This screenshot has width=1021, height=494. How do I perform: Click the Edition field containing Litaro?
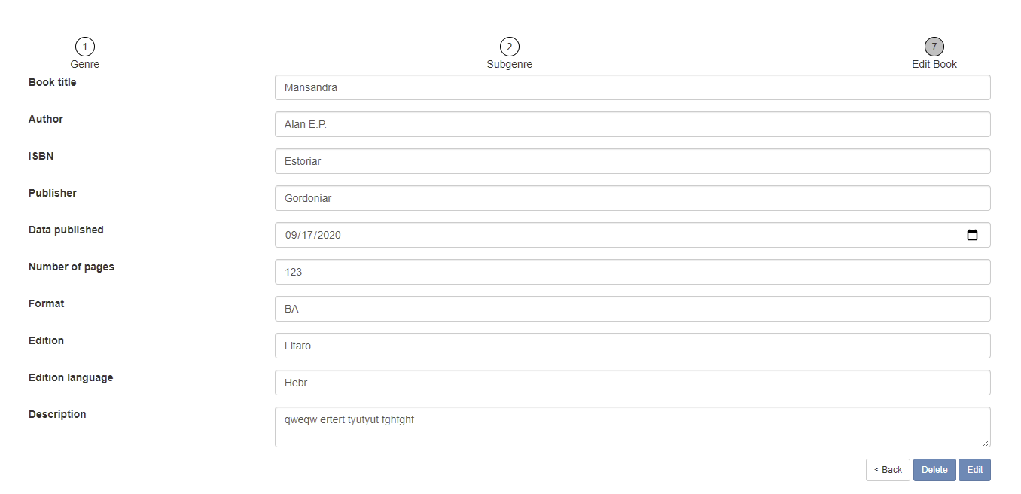[x=632, y=346]
